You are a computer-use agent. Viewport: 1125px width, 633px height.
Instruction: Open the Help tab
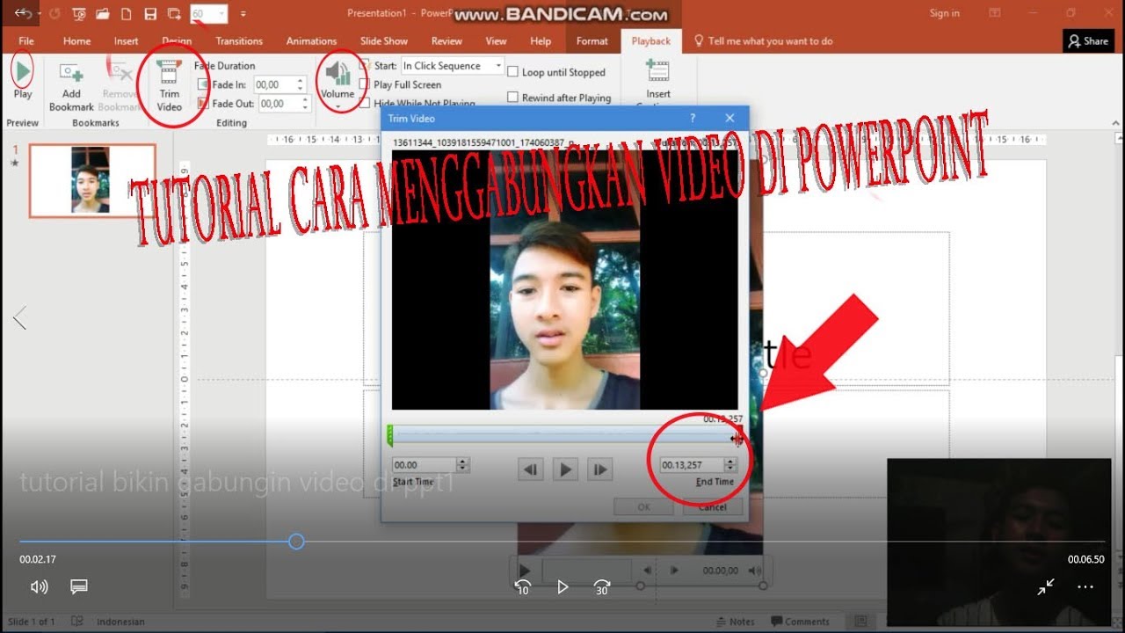click(x=541, y=40)
